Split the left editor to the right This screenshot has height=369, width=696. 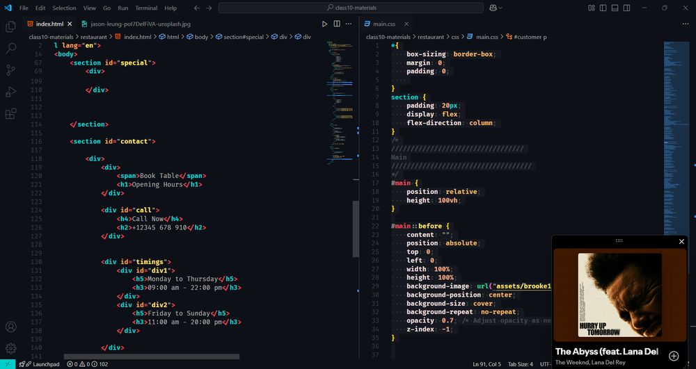point(337,24)
